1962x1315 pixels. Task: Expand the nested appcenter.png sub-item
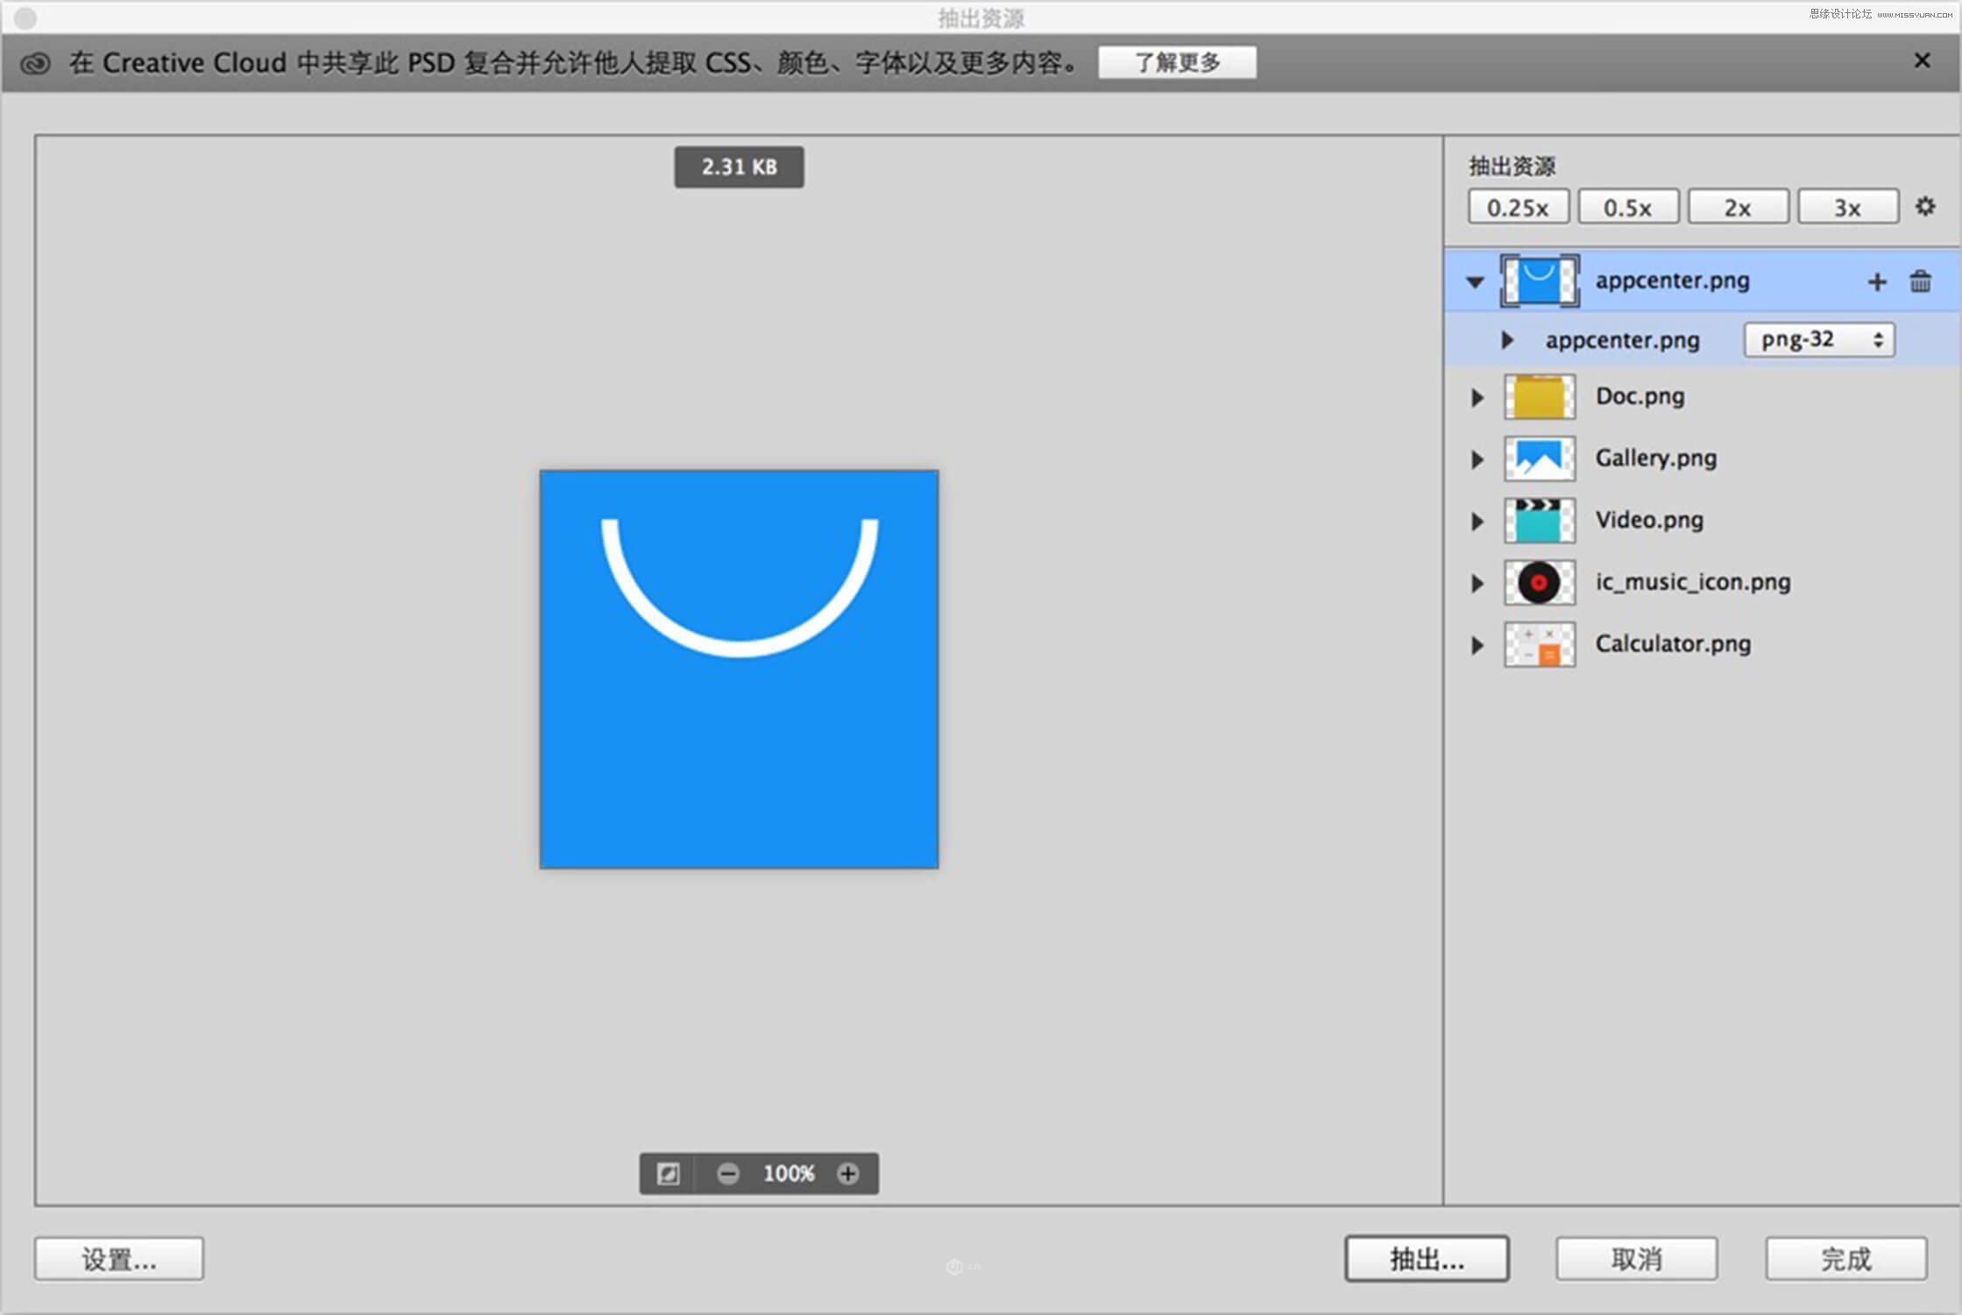[1507, 339]
